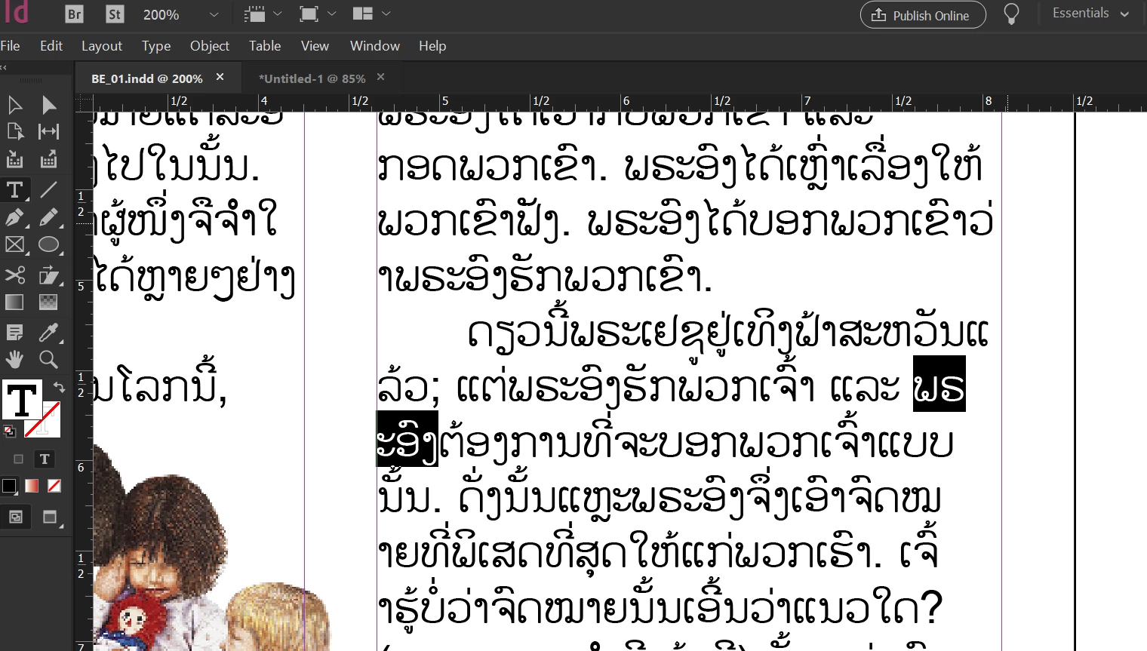1147x651 pixels.
Task: Select the Scissors tool
Action: (x=14, y=275)
